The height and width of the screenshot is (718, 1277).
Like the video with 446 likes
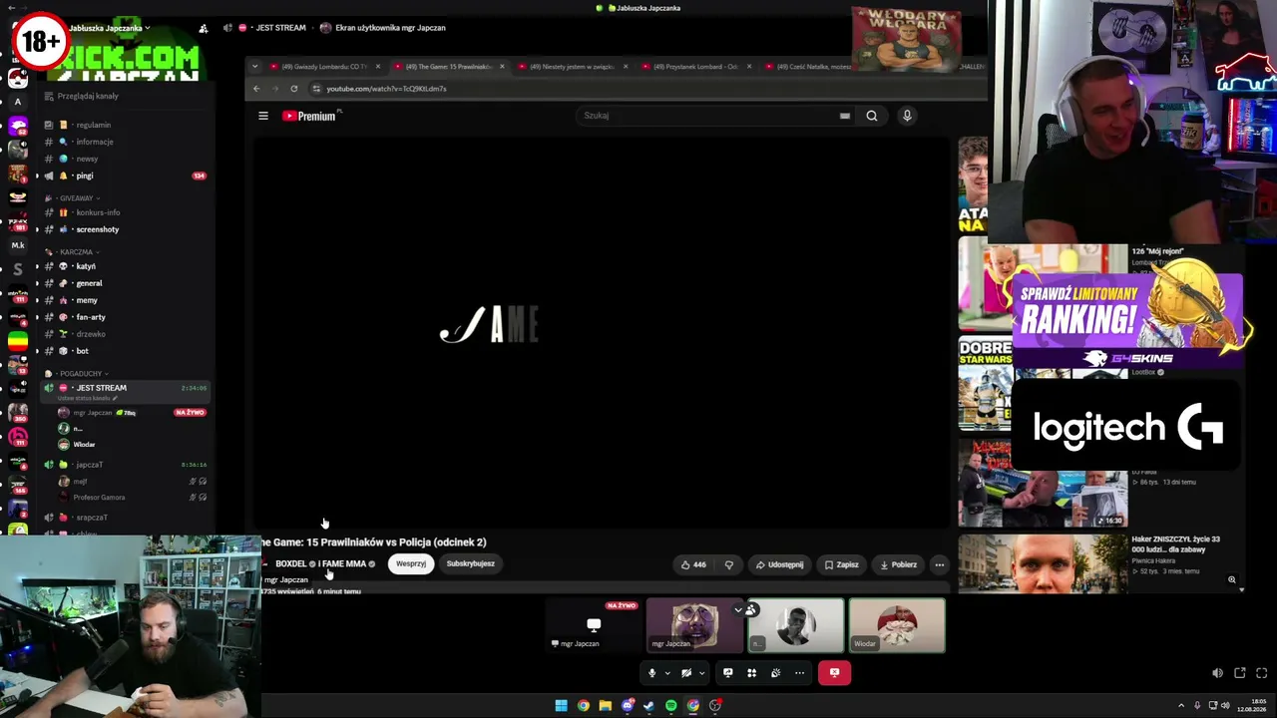point(693,564)
